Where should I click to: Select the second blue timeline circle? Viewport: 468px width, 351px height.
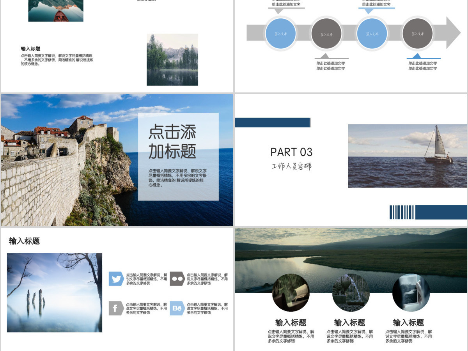click(372, 34)
